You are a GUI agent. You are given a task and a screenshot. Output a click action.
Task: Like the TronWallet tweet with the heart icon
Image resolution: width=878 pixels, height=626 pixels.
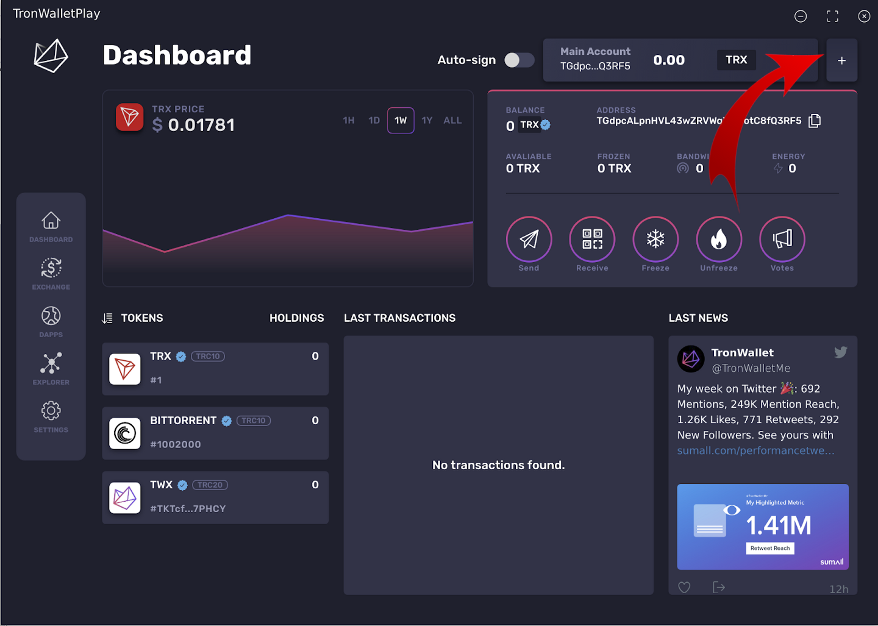tap(683, 586)
